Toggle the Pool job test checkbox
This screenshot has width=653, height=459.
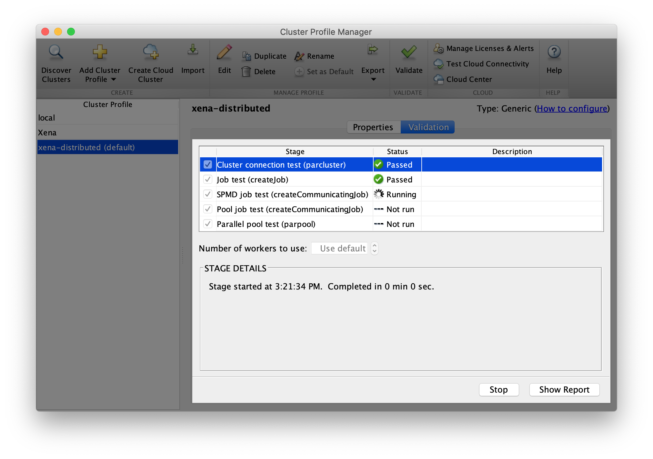pyautogui.click(x=208, y=209)
